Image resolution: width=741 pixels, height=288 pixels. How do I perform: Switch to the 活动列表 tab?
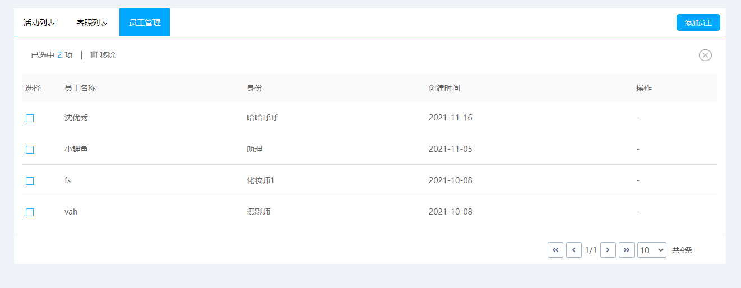click(39, 22)
